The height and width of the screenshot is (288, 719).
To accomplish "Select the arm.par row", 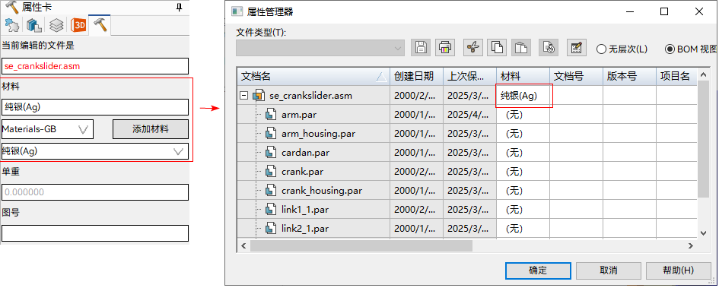I will pos(467,115).
